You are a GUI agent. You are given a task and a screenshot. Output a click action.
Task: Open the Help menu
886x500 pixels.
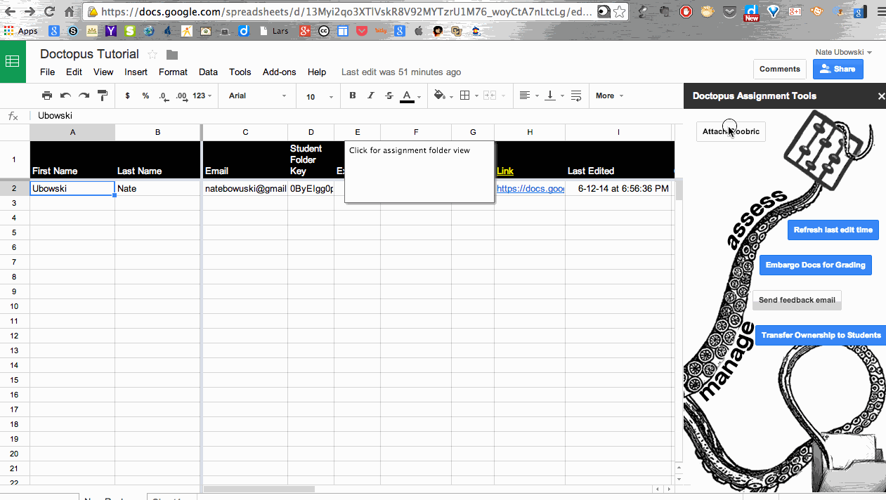[317, 72]
